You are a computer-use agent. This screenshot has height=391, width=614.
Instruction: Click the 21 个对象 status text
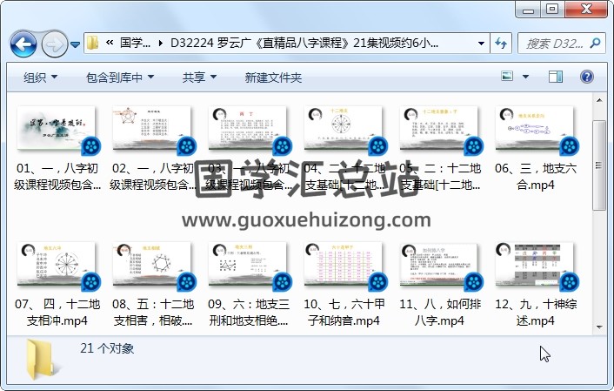tap(107, 348)
